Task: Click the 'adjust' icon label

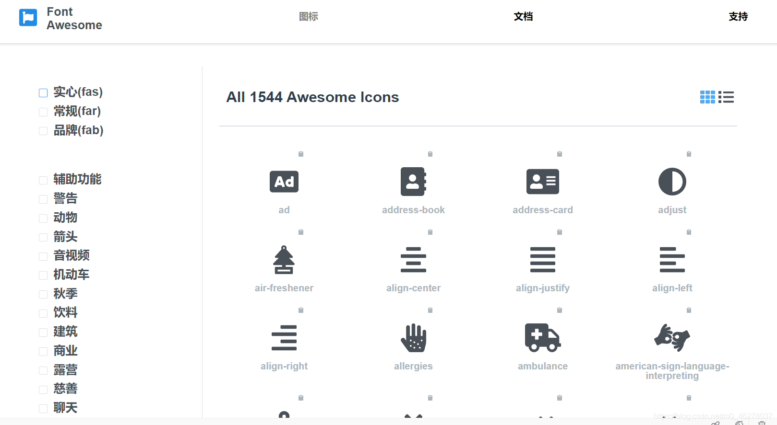Action: click(672, 210)
